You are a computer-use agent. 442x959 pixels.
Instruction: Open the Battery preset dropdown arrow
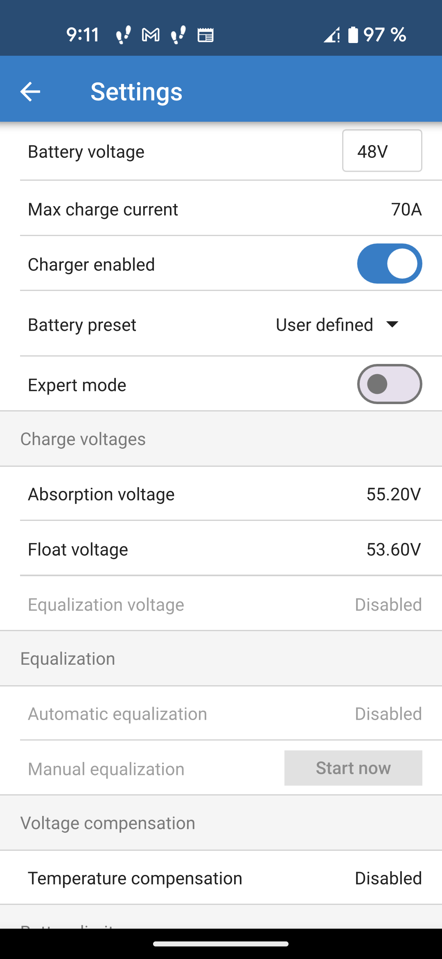392,325
